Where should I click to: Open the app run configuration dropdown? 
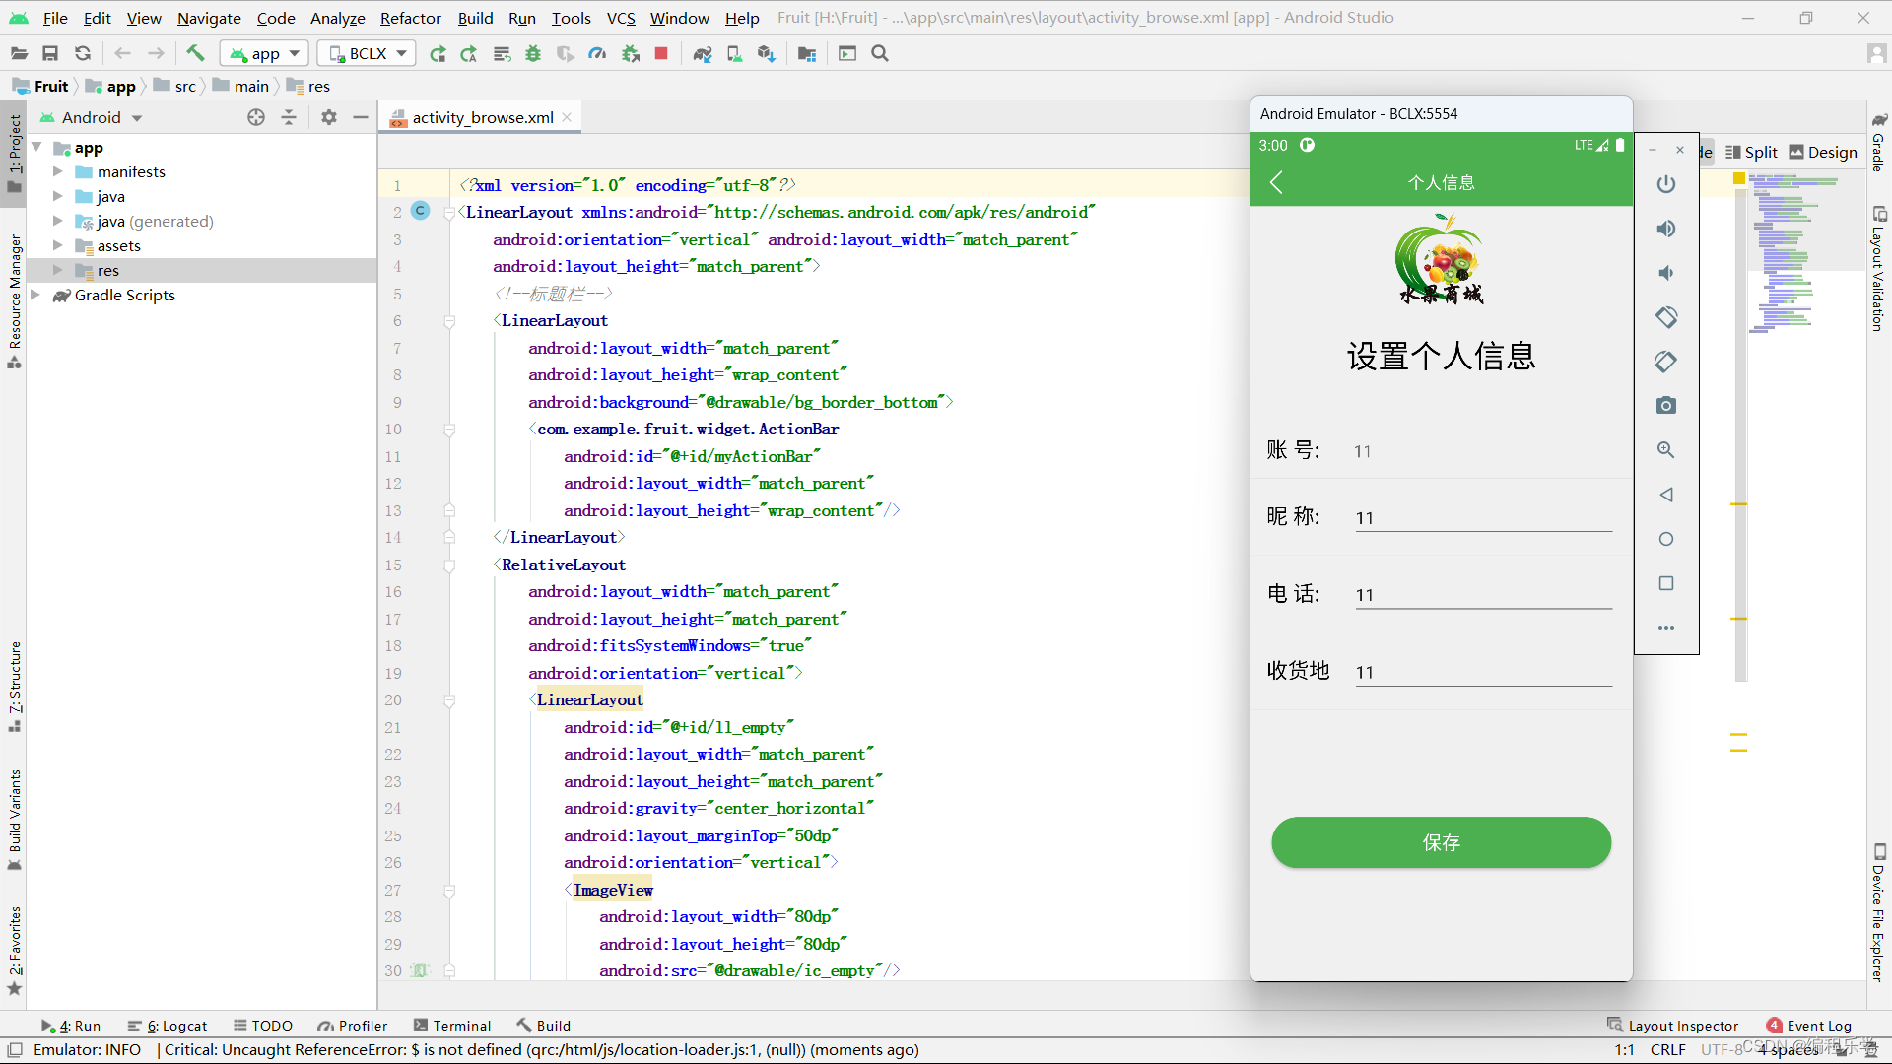pyautogui.click(x=264, y=53)
